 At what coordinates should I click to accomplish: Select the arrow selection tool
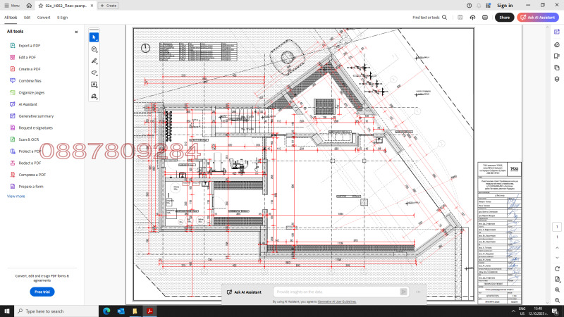tap(94, 37)
